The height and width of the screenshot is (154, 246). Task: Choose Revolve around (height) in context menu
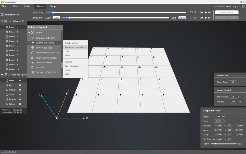[x=76, y=47]
